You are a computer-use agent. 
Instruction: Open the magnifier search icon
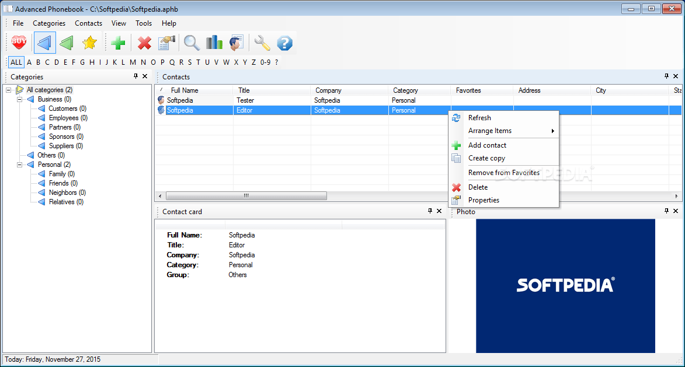192,42
